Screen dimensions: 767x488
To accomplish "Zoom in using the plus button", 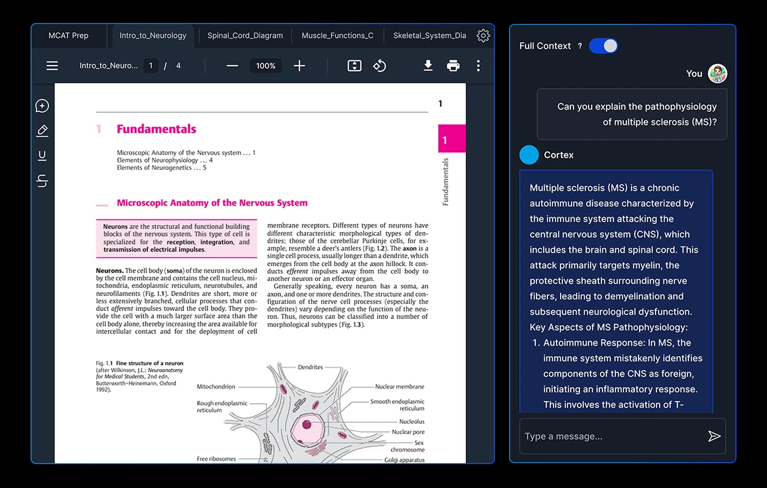I will tap(300, 66).
